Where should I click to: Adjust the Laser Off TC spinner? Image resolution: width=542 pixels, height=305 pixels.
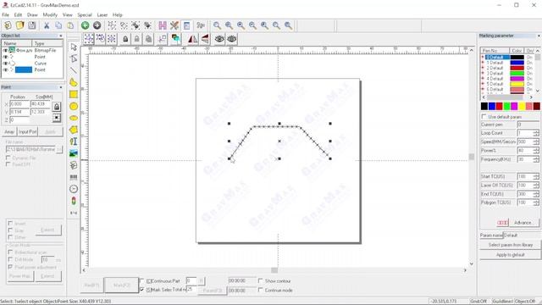click(x=536, y=186)
